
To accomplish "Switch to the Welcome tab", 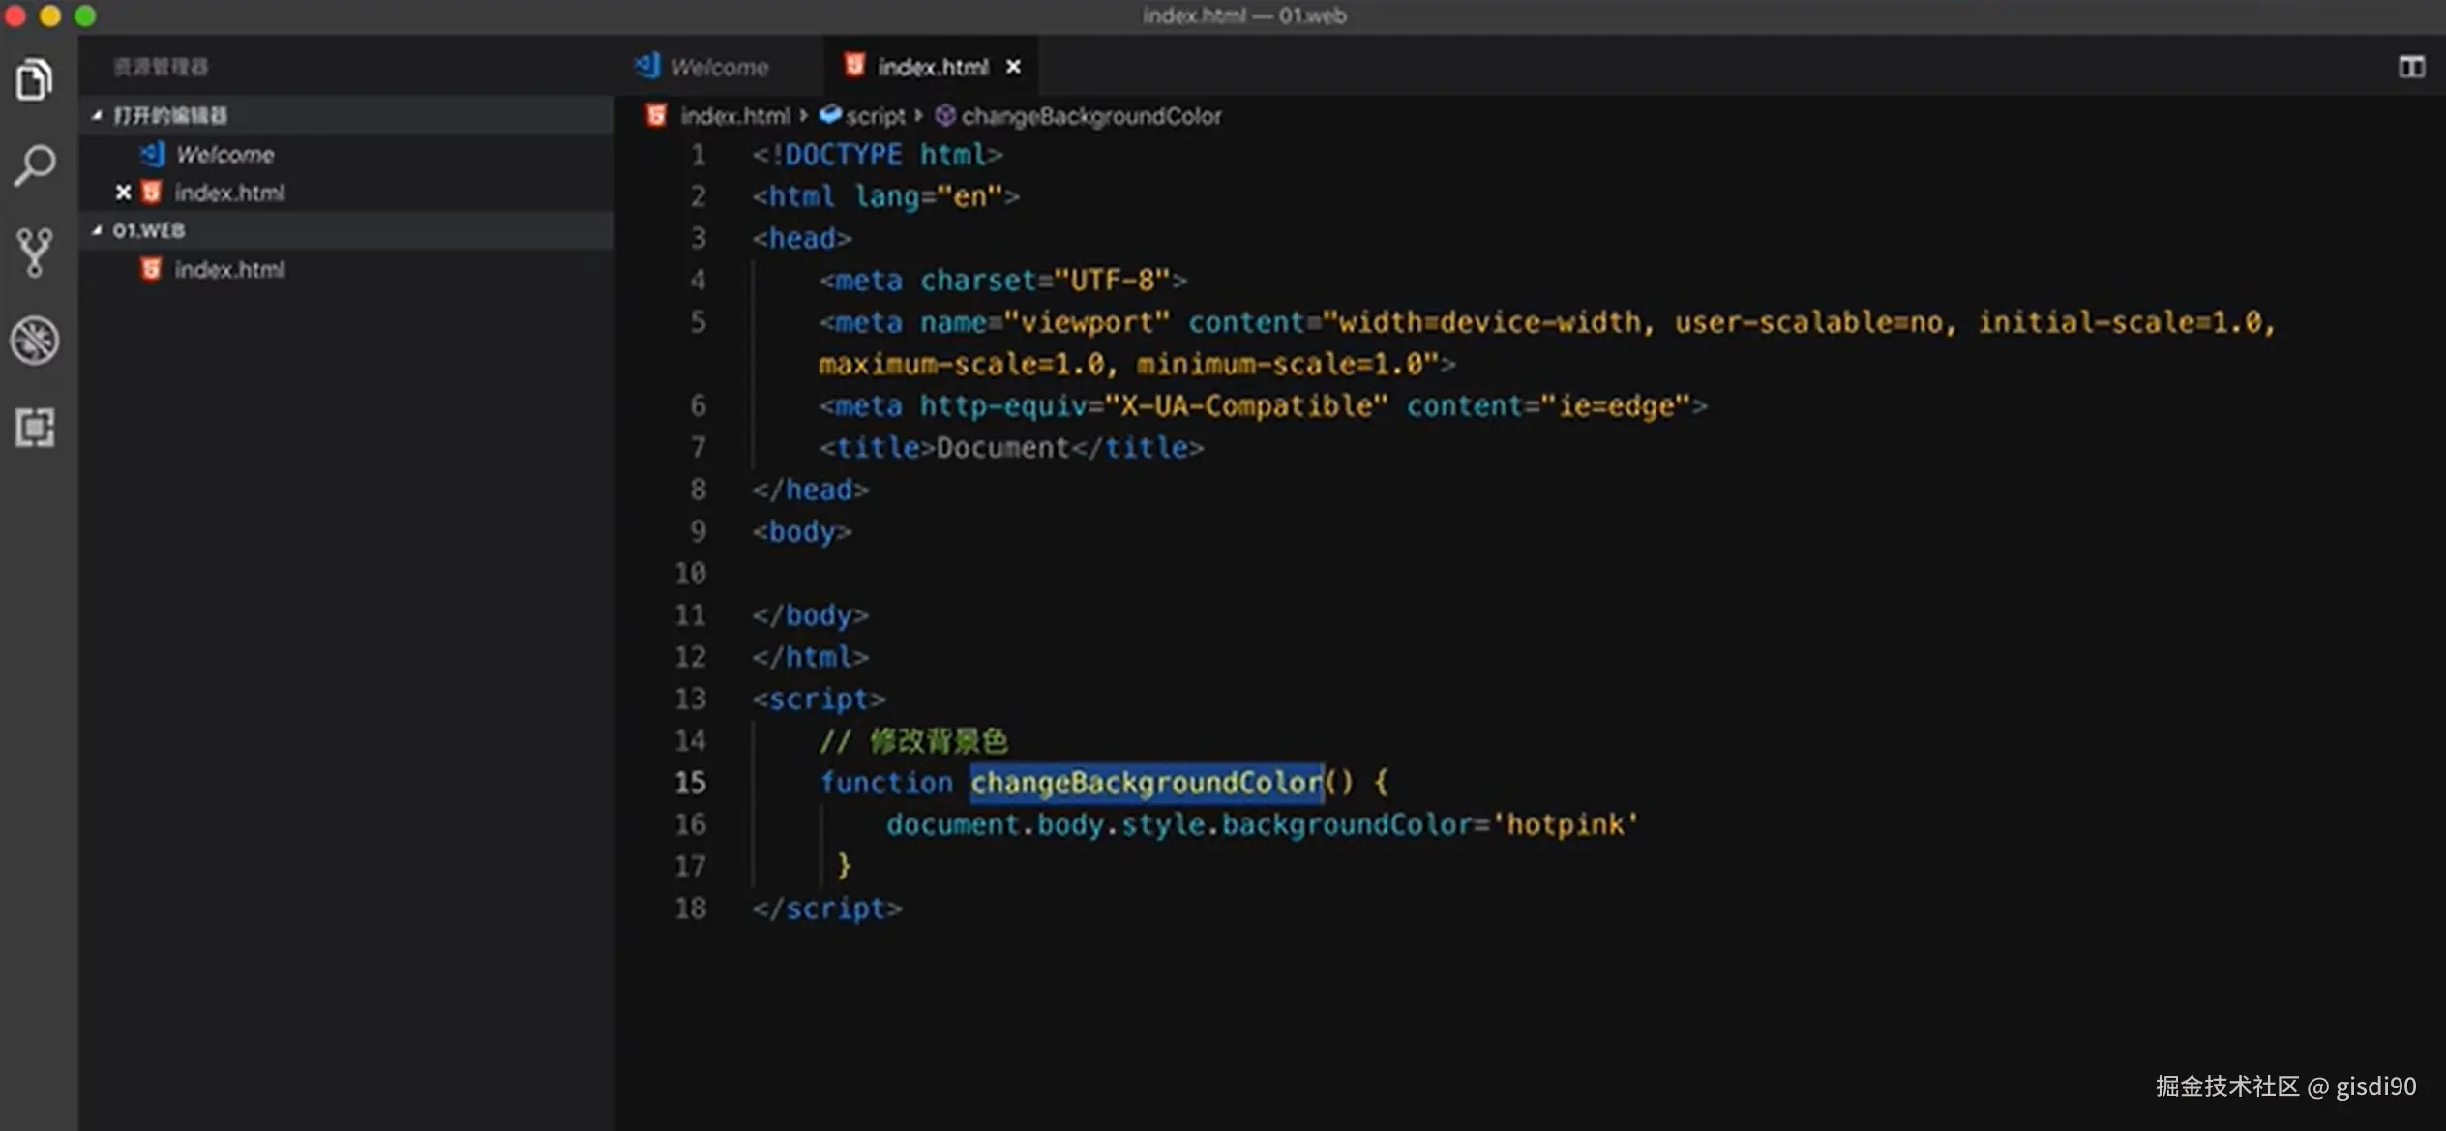I will 718,67.
